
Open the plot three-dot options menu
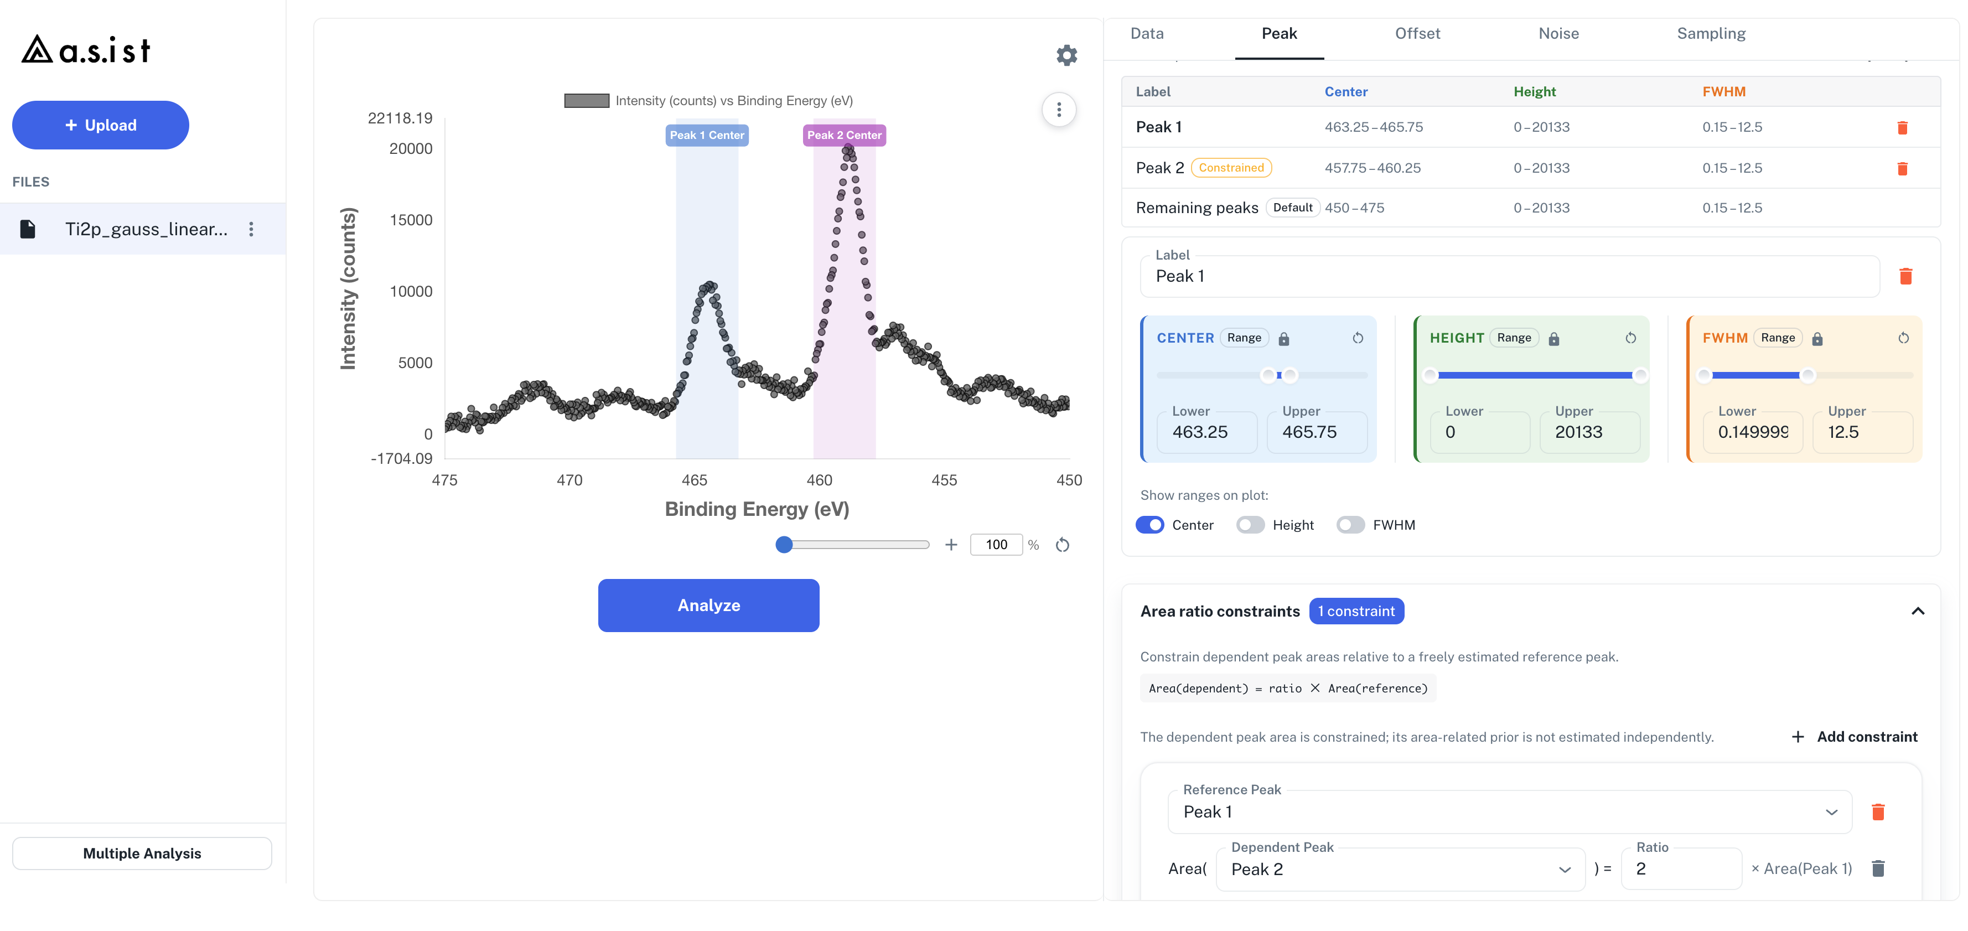click(1059, 110)
